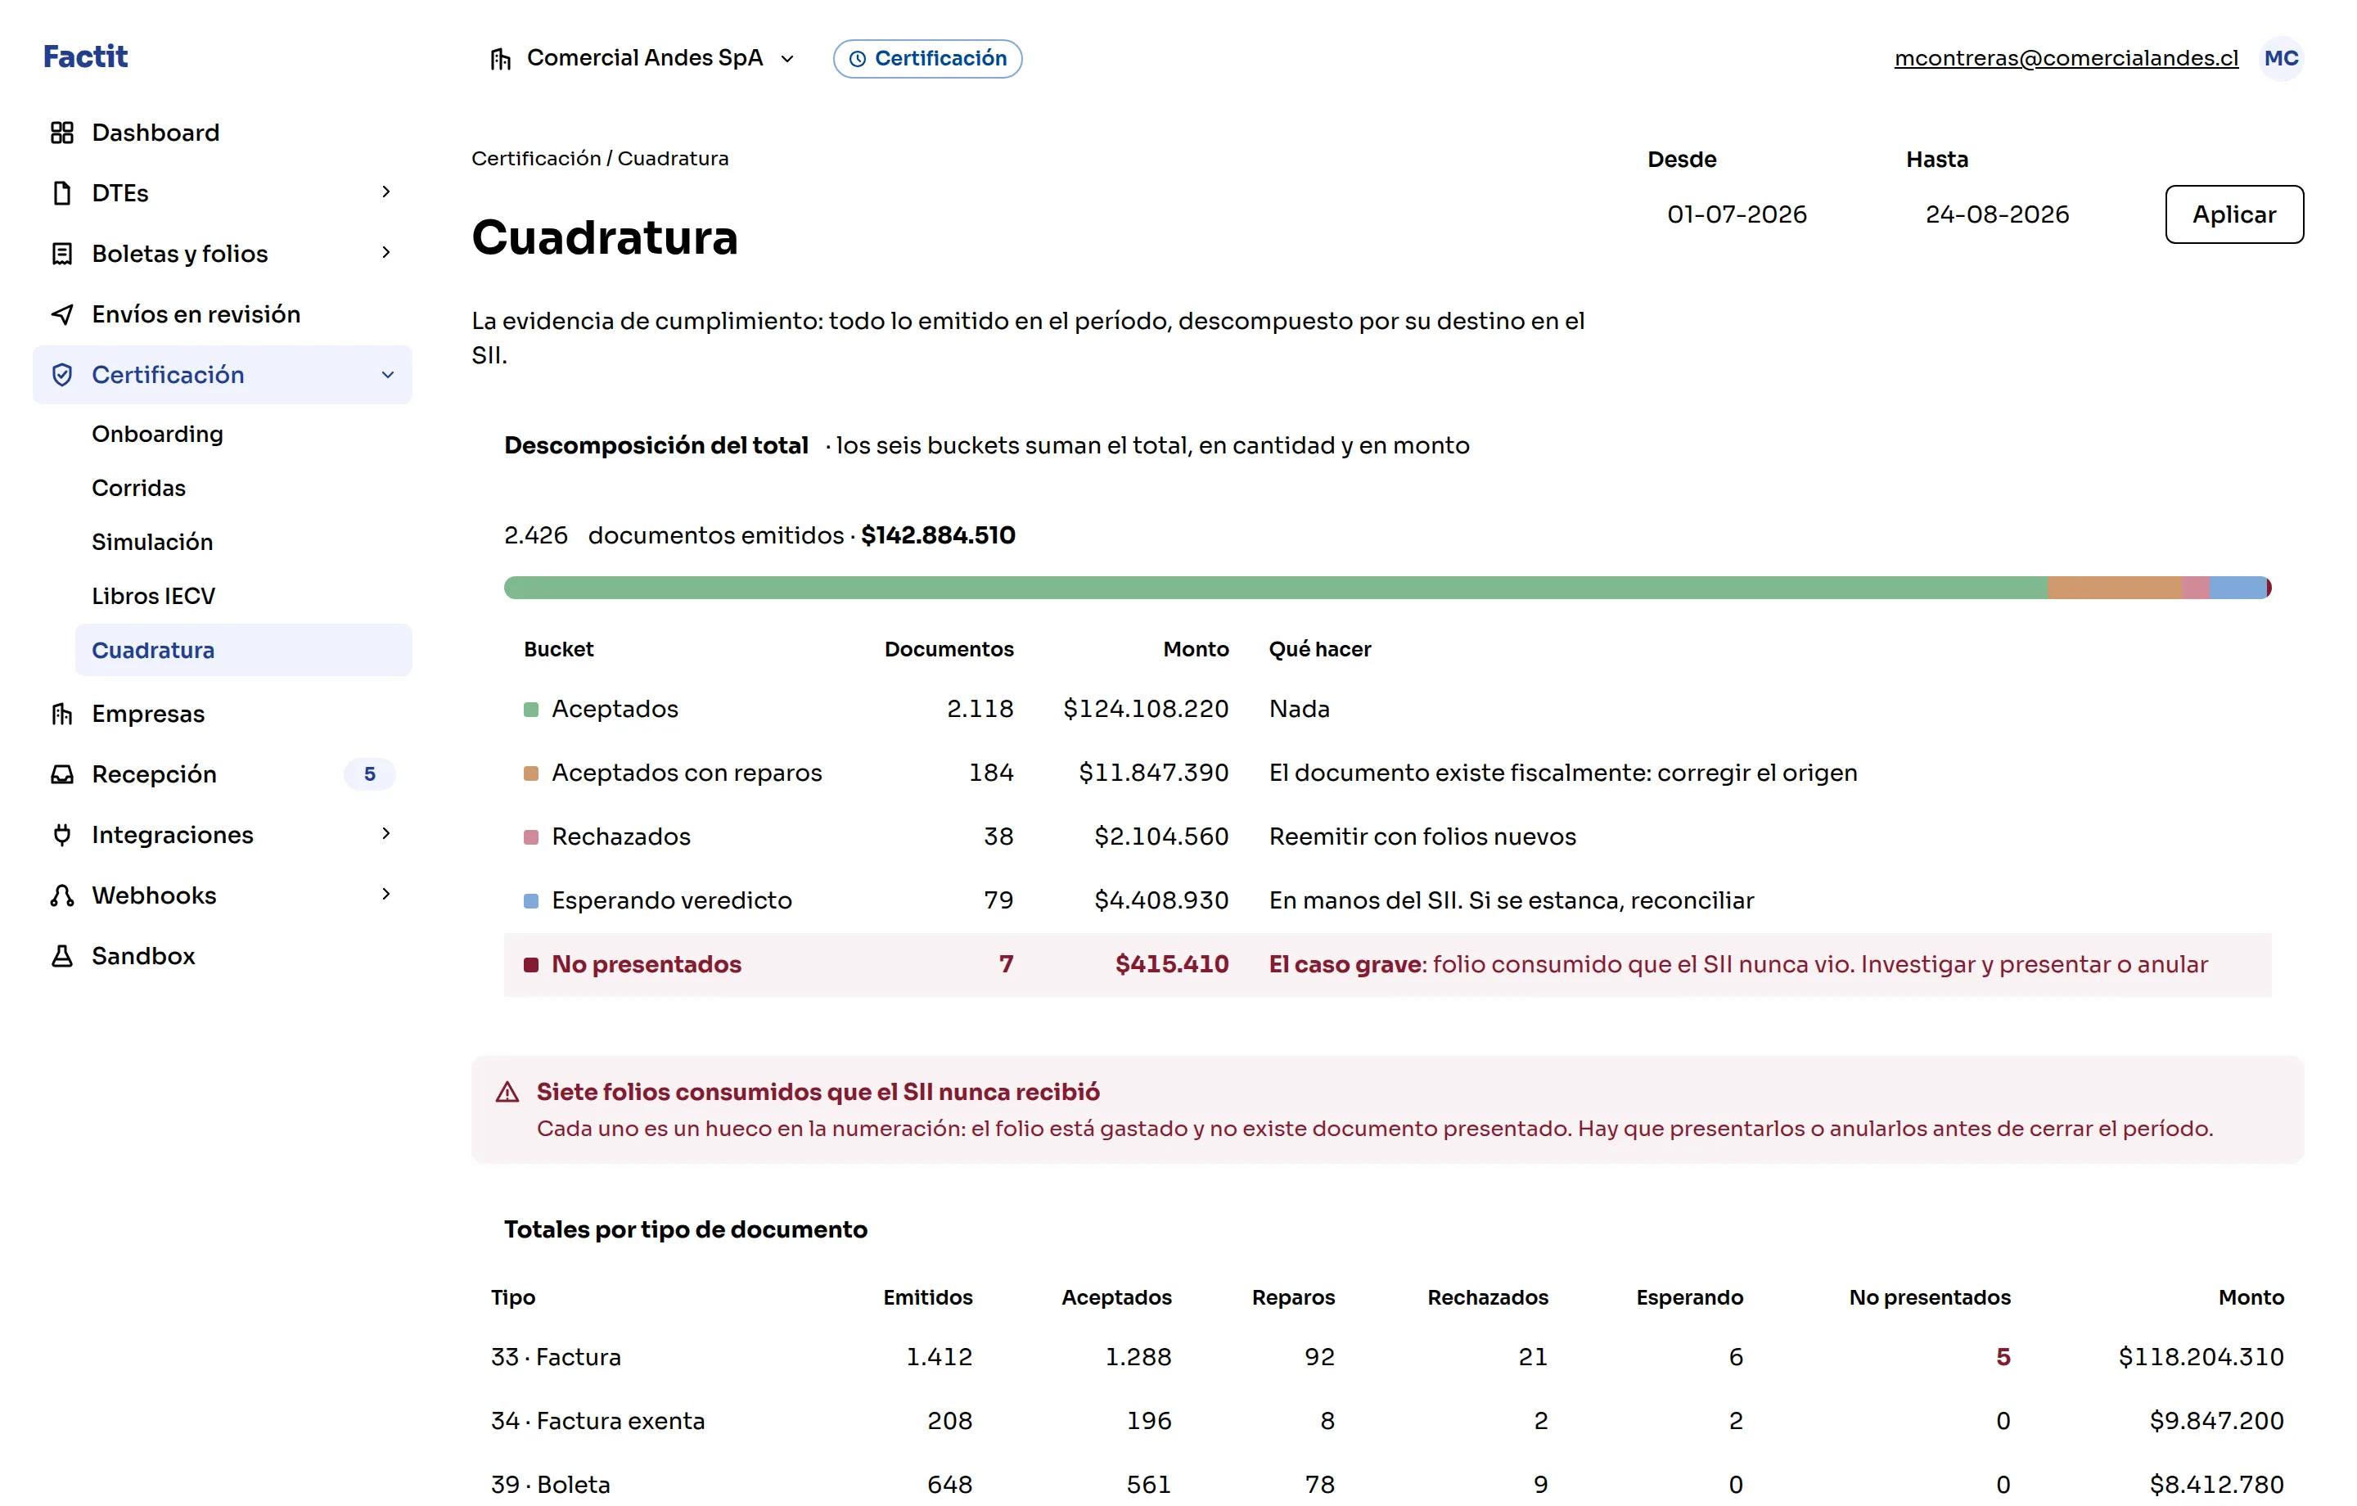
Task: Click the warning triangle in the alert
Action: click(x=507, y=1092)
